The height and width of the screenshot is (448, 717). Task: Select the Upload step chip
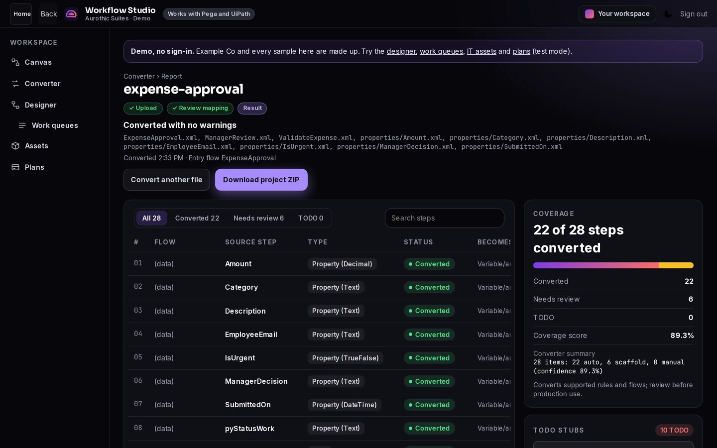[143, 108]
